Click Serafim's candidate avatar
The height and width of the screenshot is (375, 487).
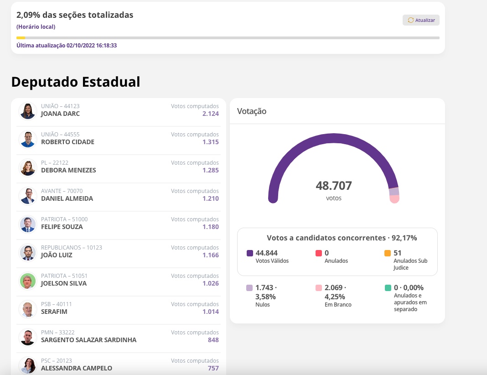tap(28, 309)
